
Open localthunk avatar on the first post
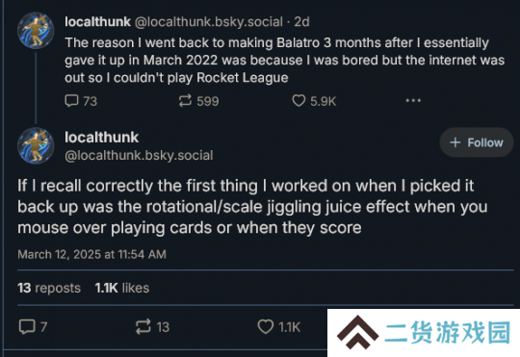pos(36,31)
